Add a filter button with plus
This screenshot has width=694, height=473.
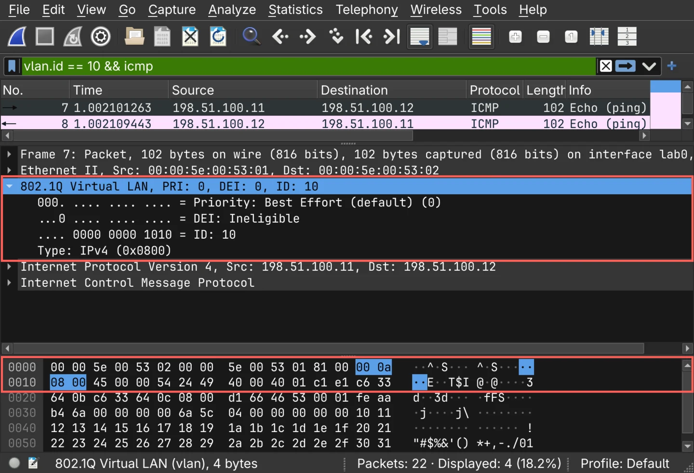click(672, 66)
